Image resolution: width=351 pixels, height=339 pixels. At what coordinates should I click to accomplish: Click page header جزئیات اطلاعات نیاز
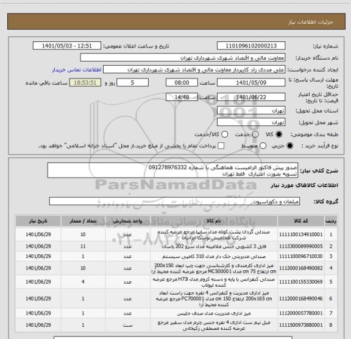pos(311,22)
